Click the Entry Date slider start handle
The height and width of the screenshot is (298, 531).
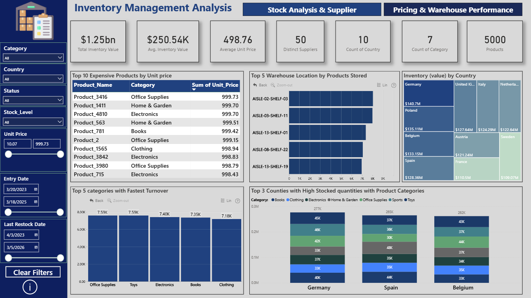pos(8,212)
